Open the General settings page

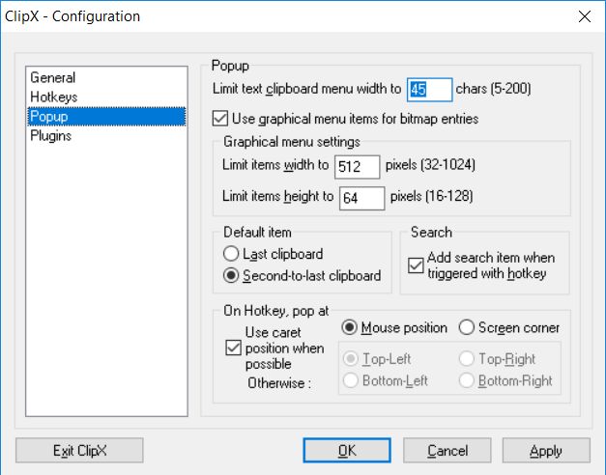(53, 78)
